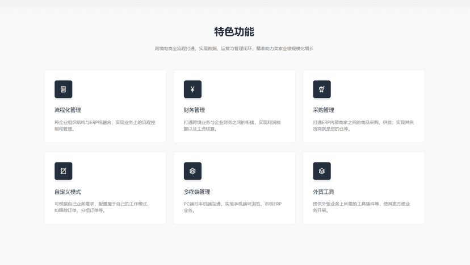This screenshot has width=470, height=265.
Task: Select the 多终端管理 card title
Action: point(197,192)
